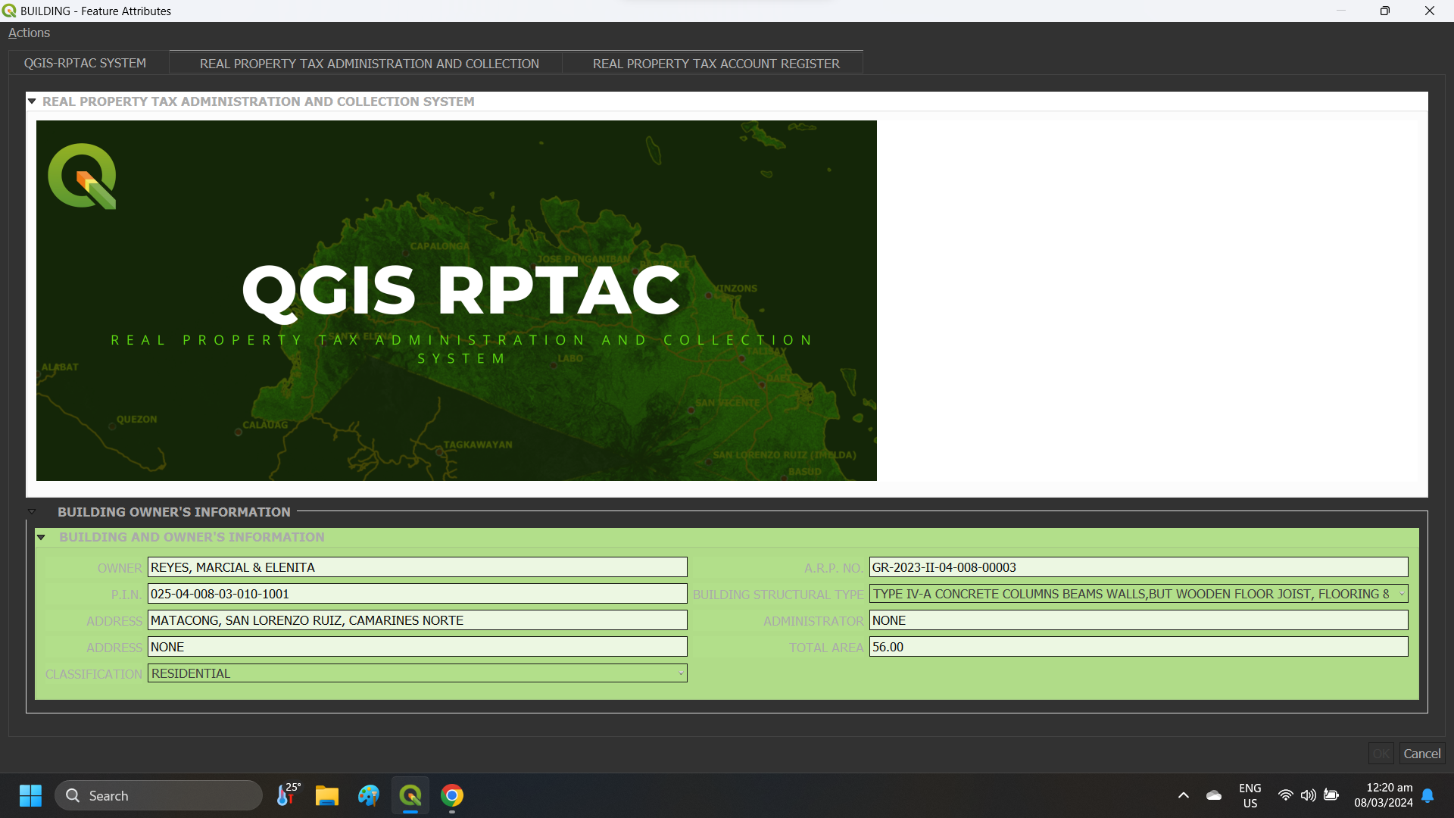Click the ENG US language switcher

pyautogui.click(x=1250, y=795)
